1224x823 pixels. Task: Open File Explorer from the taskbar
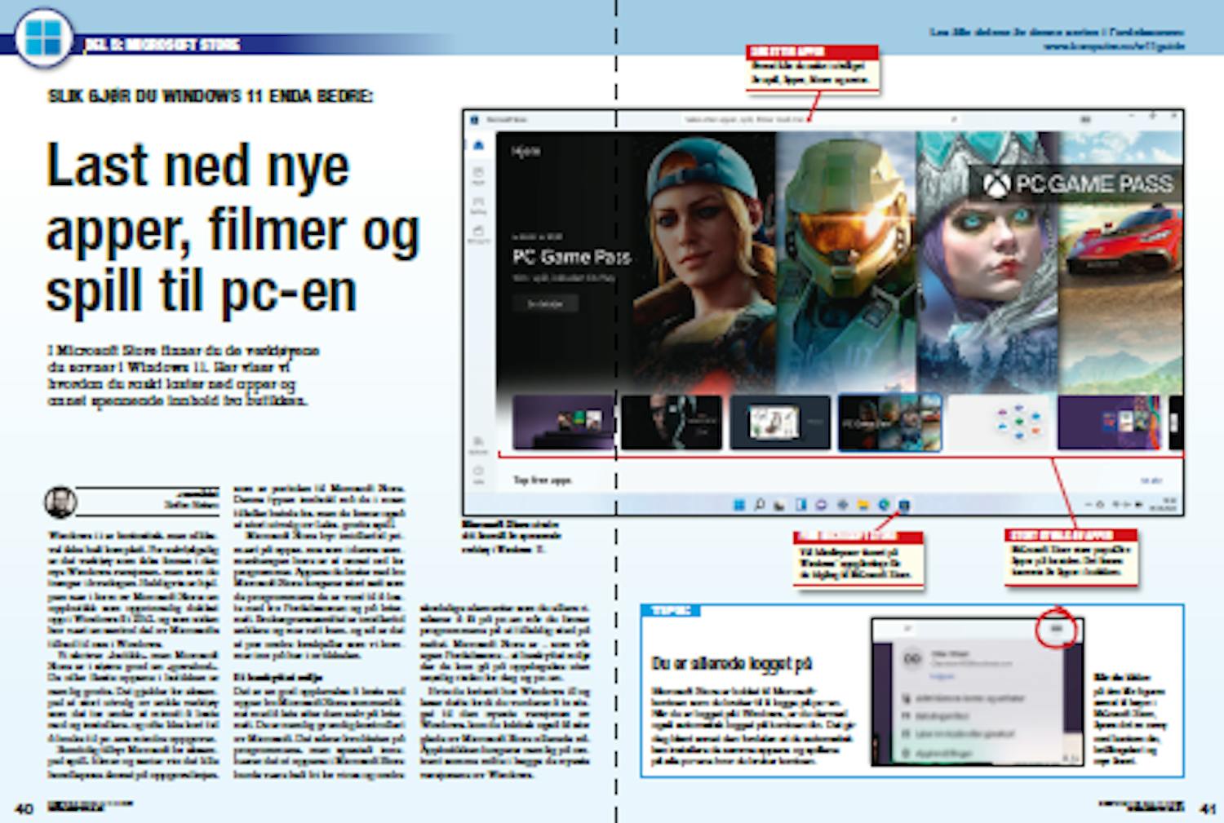[x=863, y=505]
